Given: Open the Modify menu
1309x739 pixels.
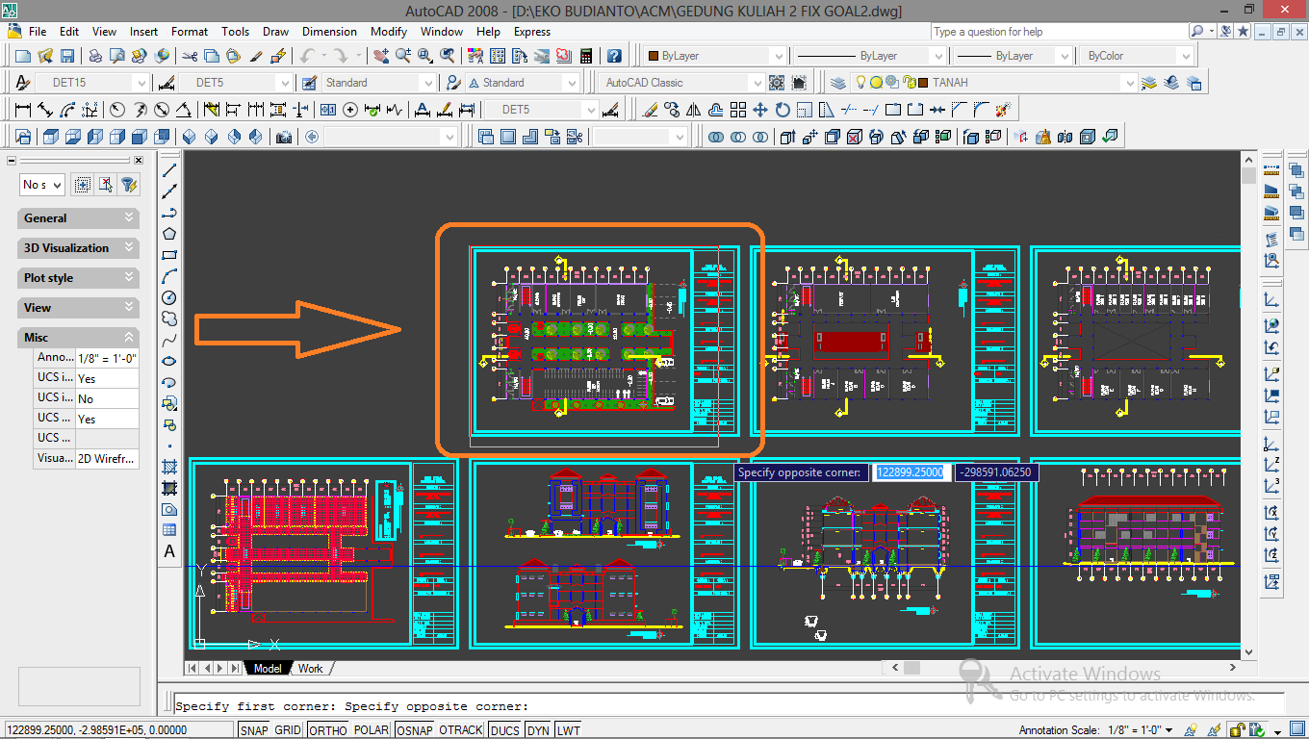Looking at the screenshot, I should tap(389, 32).
